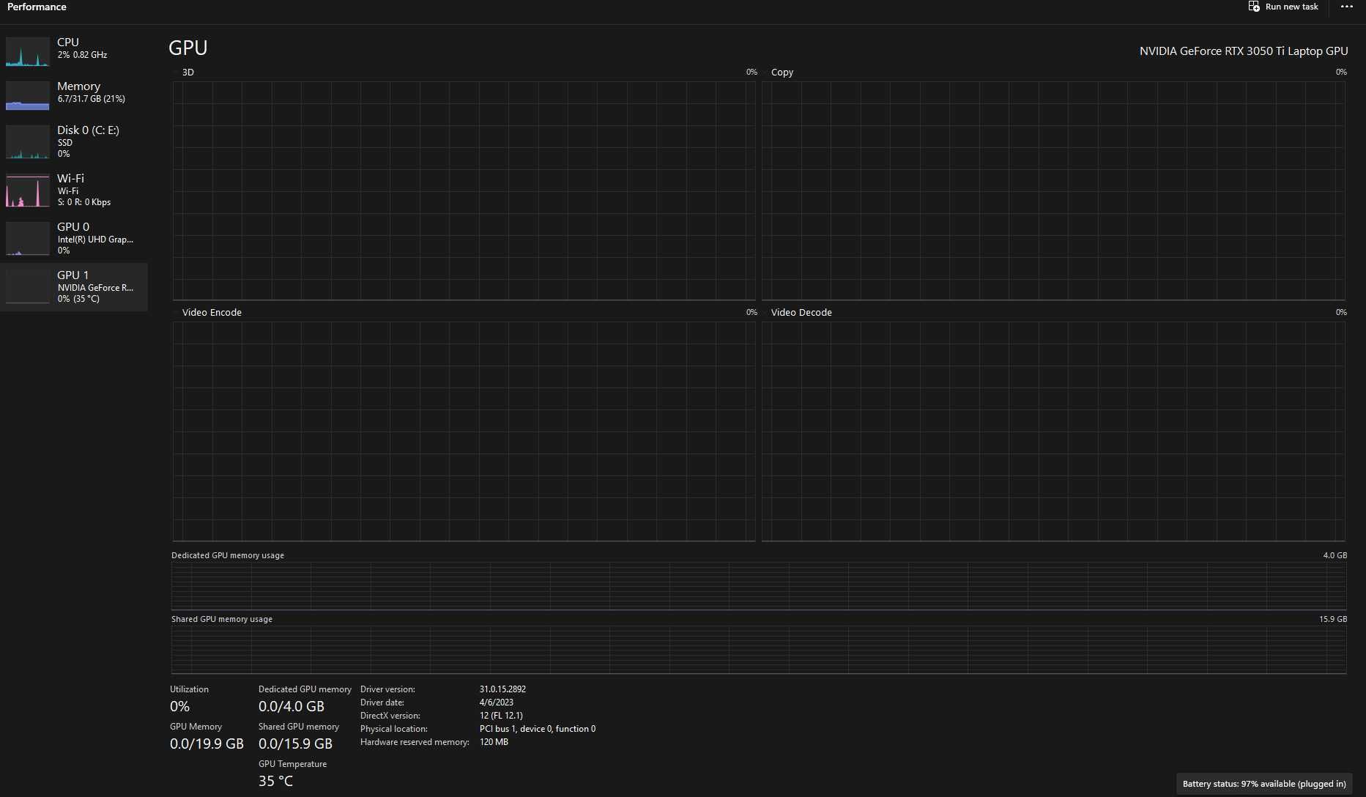Click hardware reserved memory 120 MB value
Screen dimensions: 1366x797
[x=494, y=742]
